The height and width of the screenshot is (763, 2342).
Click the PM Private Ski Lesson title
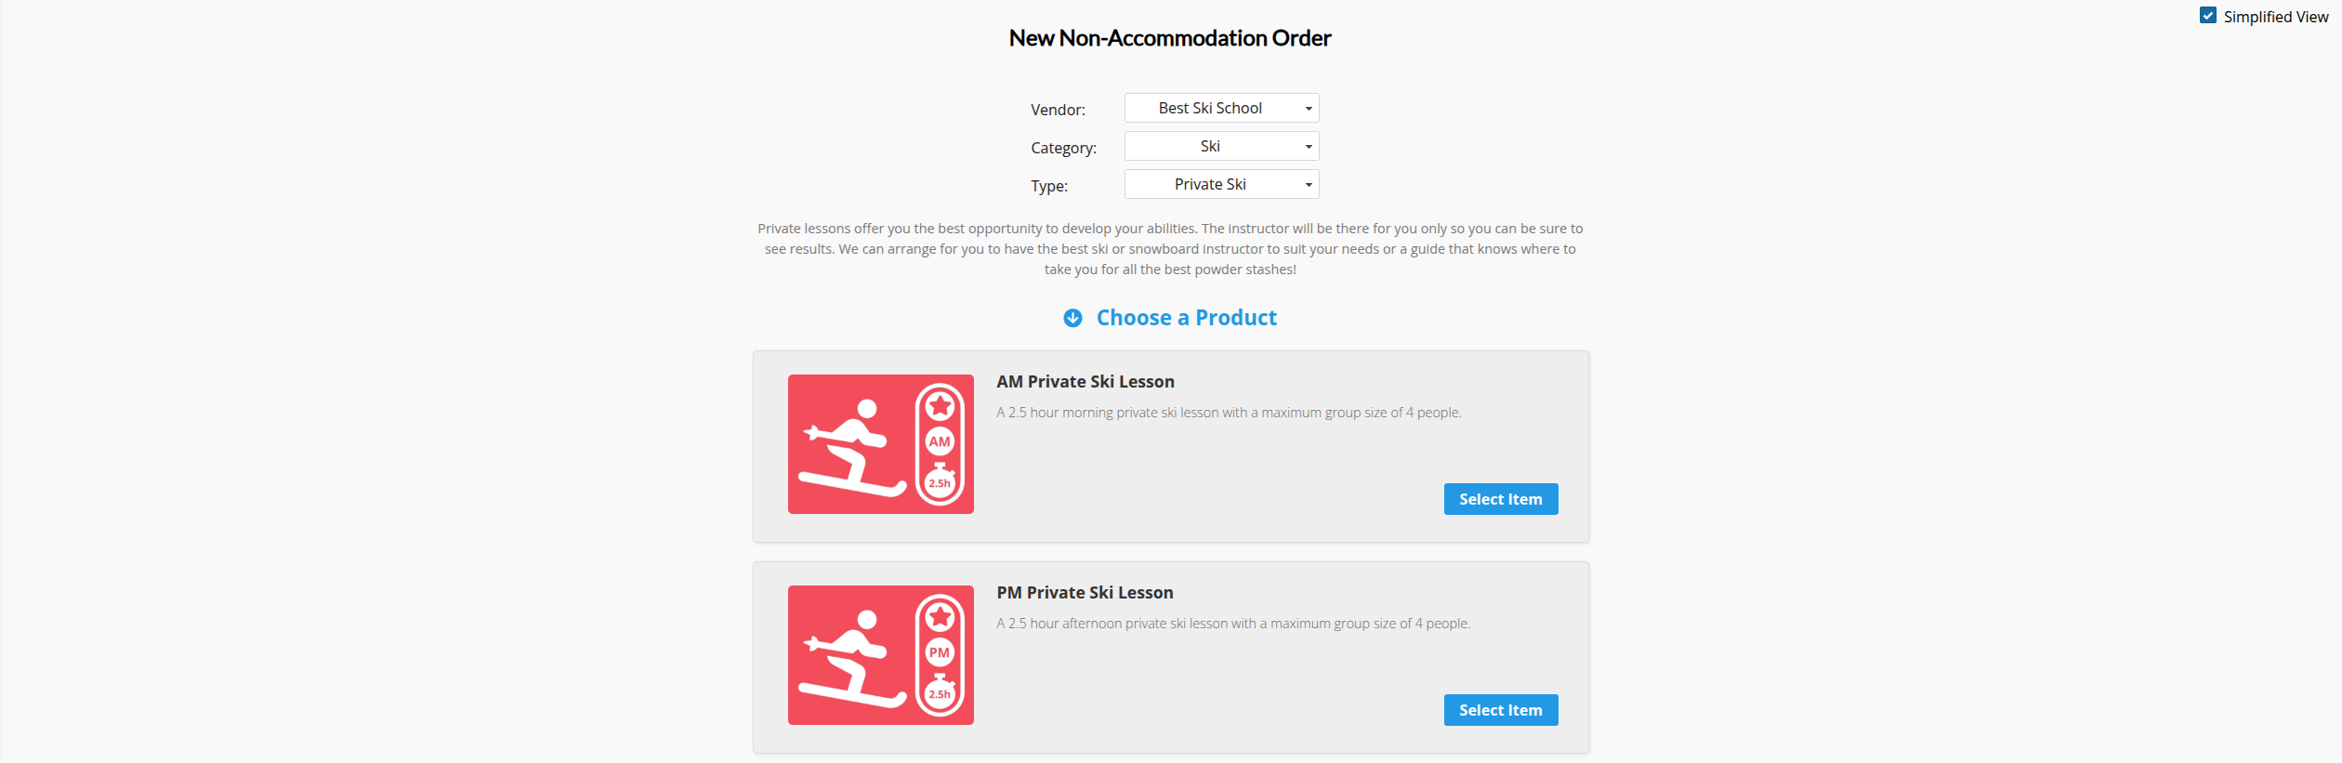[x=1085, y=593]
